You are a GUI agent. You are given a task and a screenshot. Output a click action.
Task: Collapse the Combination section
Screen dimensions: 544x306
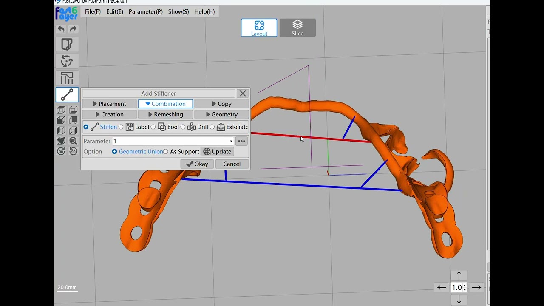pyautogui.click(x=165, y=104)
